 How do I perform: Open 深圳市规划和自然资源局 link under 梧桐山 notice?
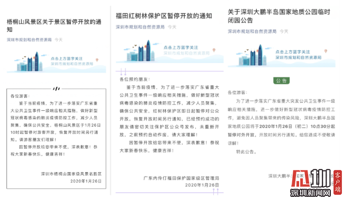[29, 40]
